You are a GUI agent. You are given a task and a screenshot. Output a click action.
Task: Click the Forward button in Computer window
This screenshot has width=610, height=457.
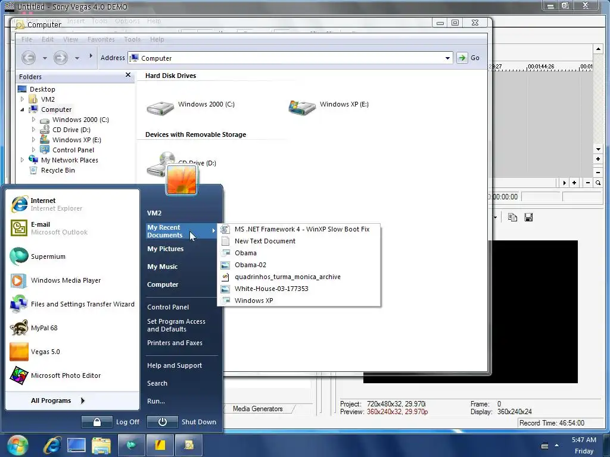click(x=60, y=58)
